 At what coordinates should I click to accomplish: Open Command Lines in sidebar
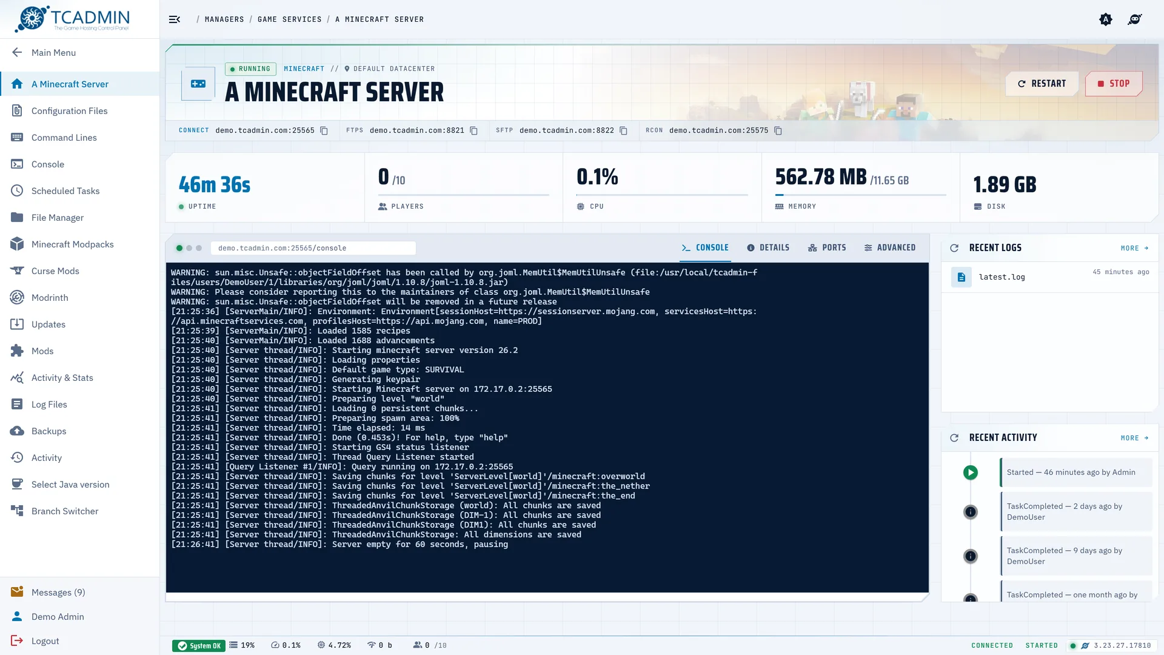click(x=80, y=137)
